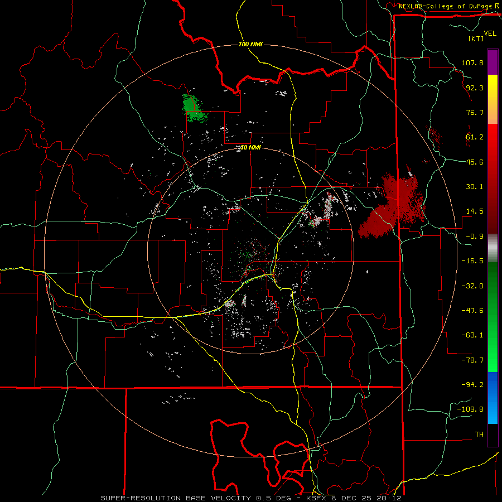Image resolution: width=502 pixels, height=502 pixels.
Task: Select the 14.5 legend value
Action: click(475, 211)
